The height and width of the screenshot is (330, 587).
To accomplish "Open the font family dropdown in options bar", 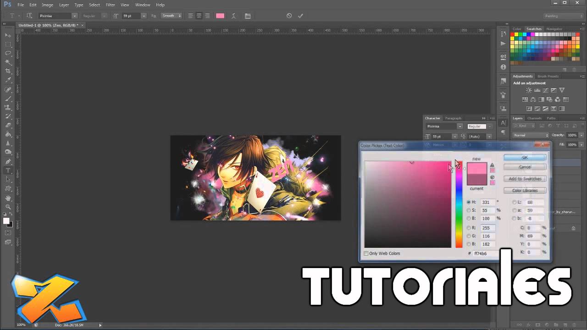I will click(x=74, y=16).
